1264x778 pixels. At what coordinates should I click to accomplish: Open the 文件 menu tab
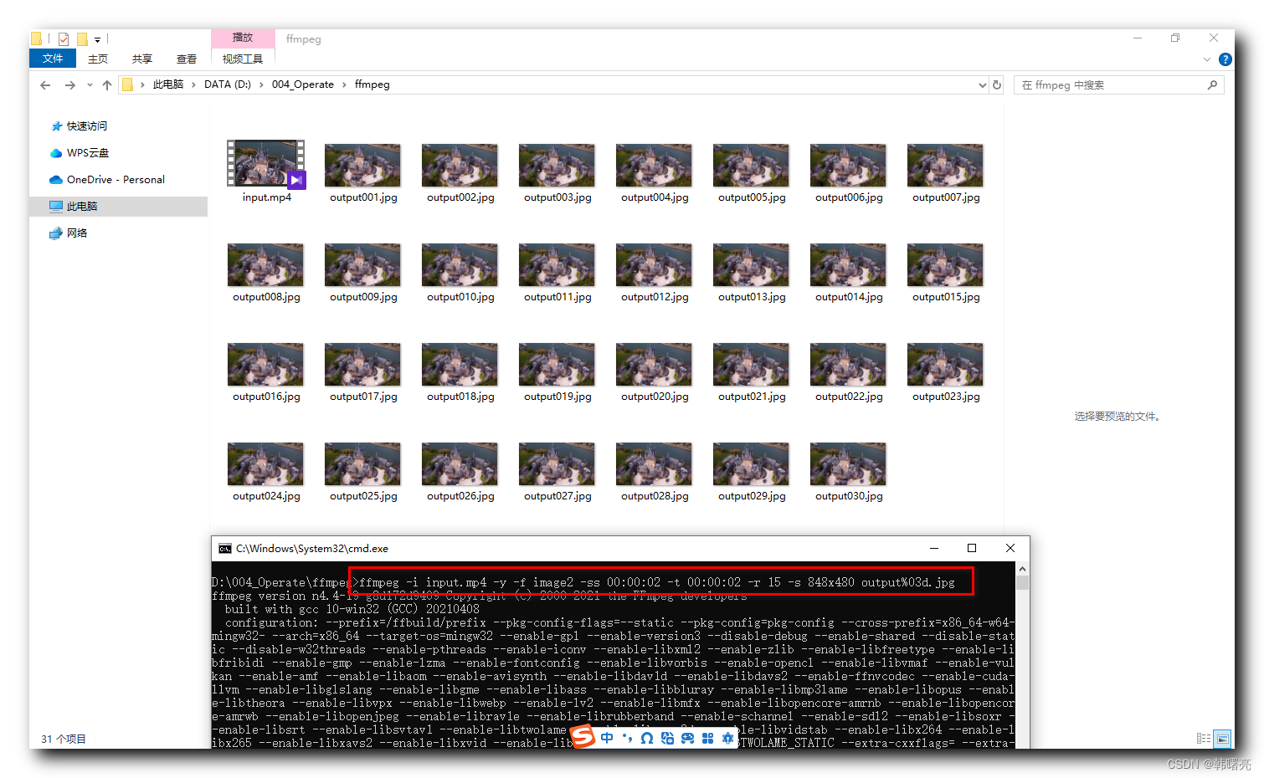point(53,59)
